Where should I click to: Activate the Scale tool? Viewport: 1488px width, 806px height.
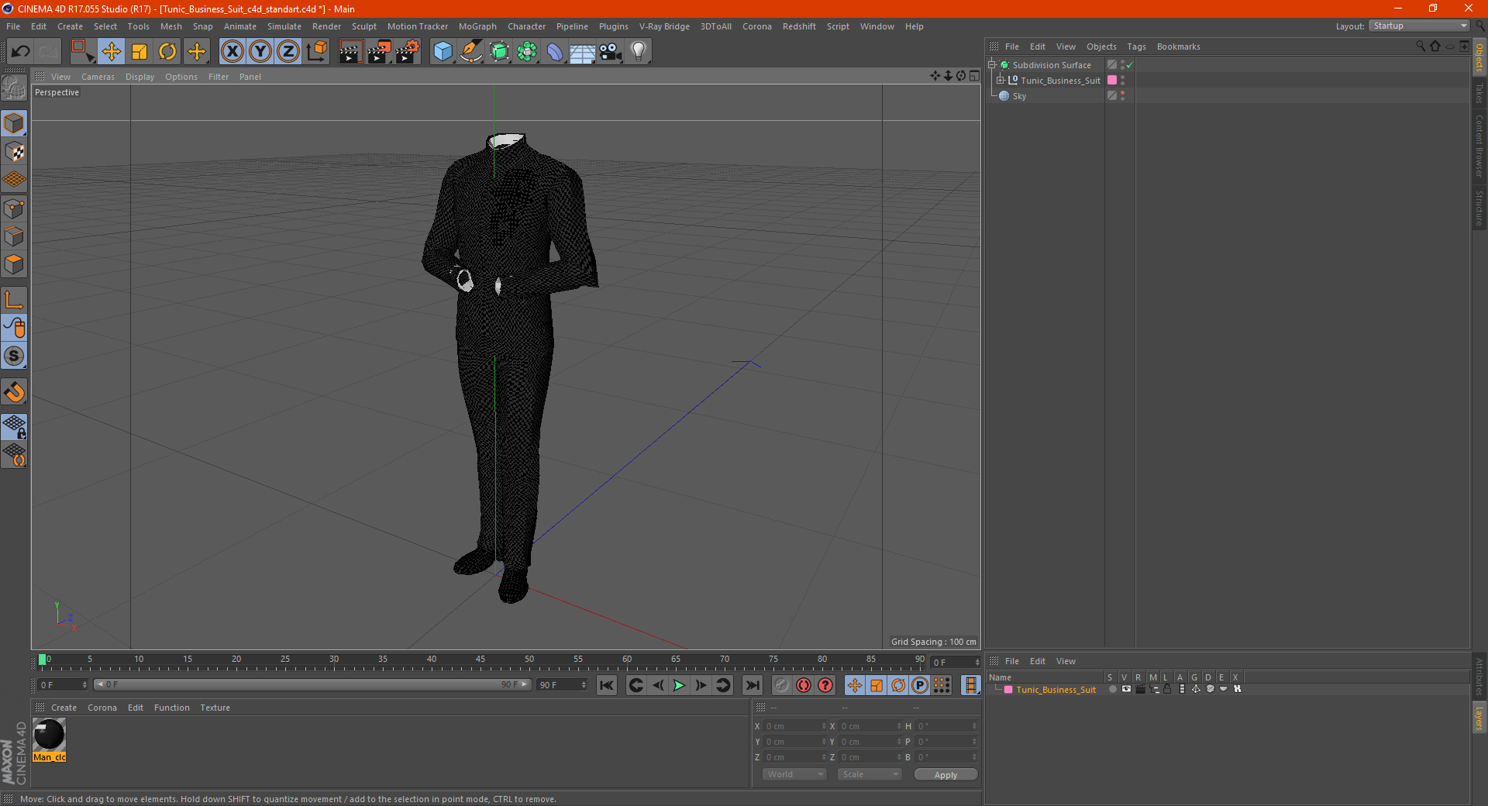139,52
